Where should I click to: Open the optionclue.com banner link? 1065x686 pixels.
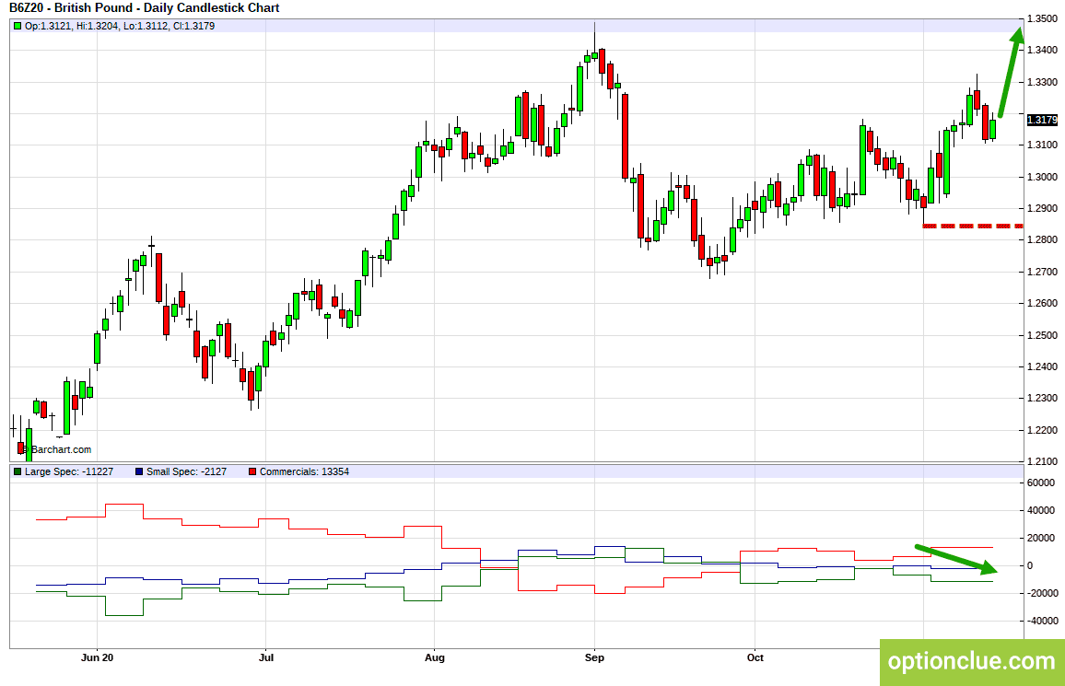click(x=972, y=661)
